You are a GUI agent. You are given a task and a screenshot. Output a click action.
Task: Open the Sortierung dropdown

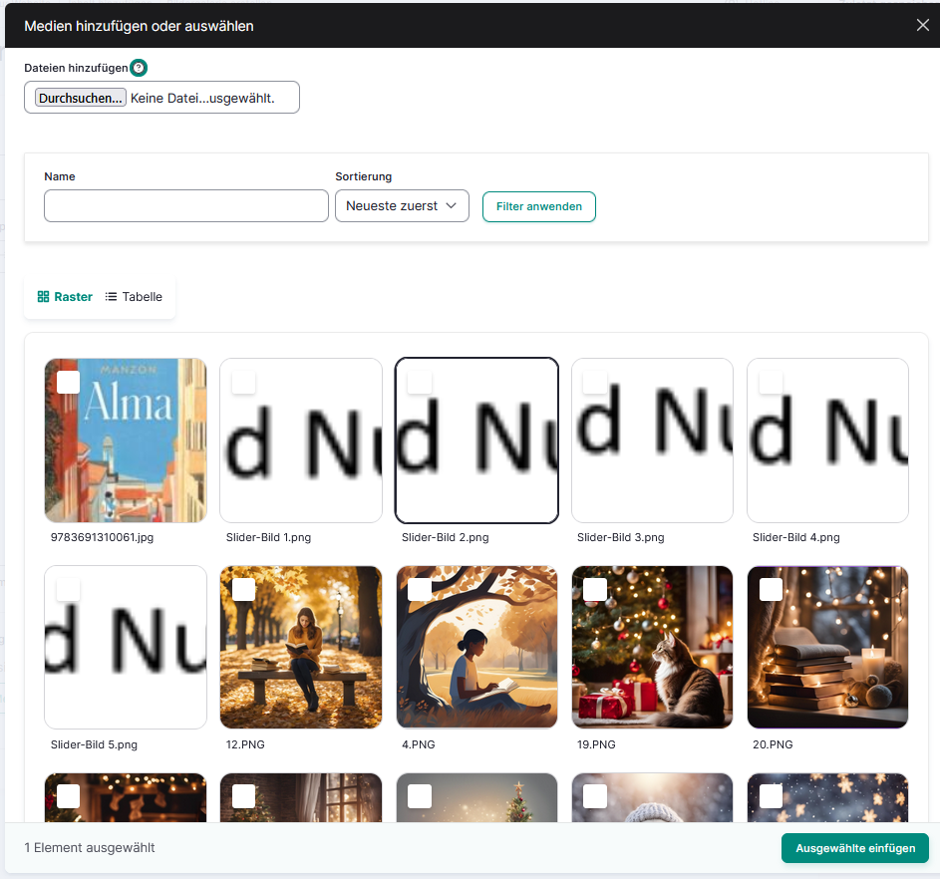pyautogui.click(x=402, y=206)
